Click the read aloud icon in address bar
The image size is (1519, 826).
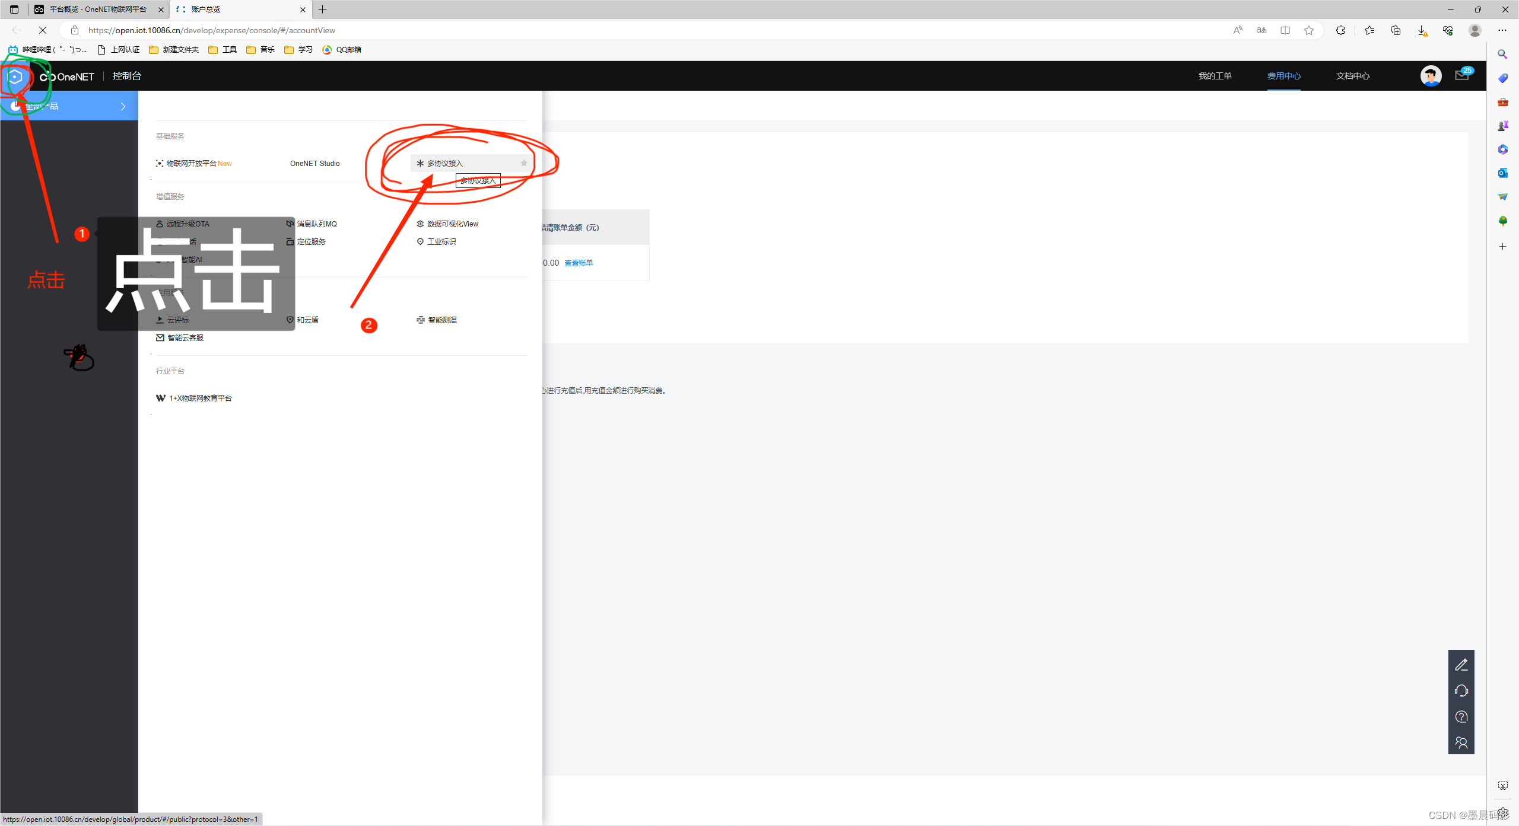(x=1238, y=30)
